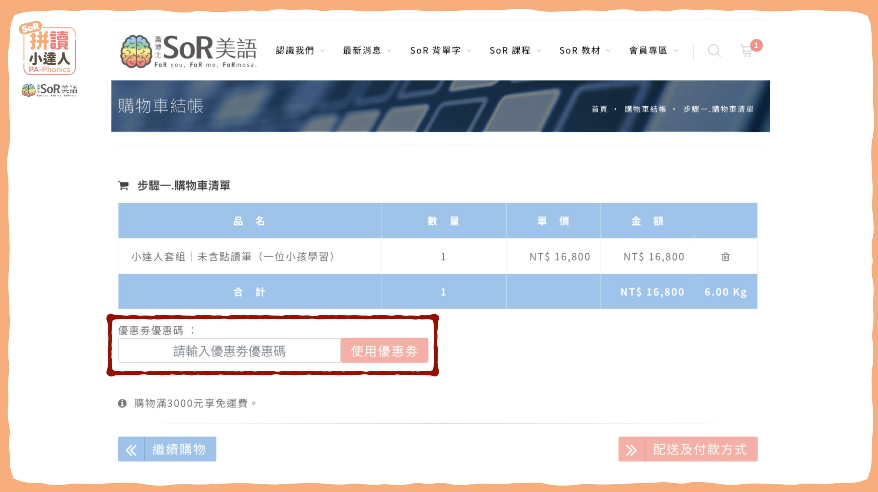This screenshot has width=878, height=492.
Task: Expand the SoR 課程 dropdown arrow
Action: click(x=538, y=51)
